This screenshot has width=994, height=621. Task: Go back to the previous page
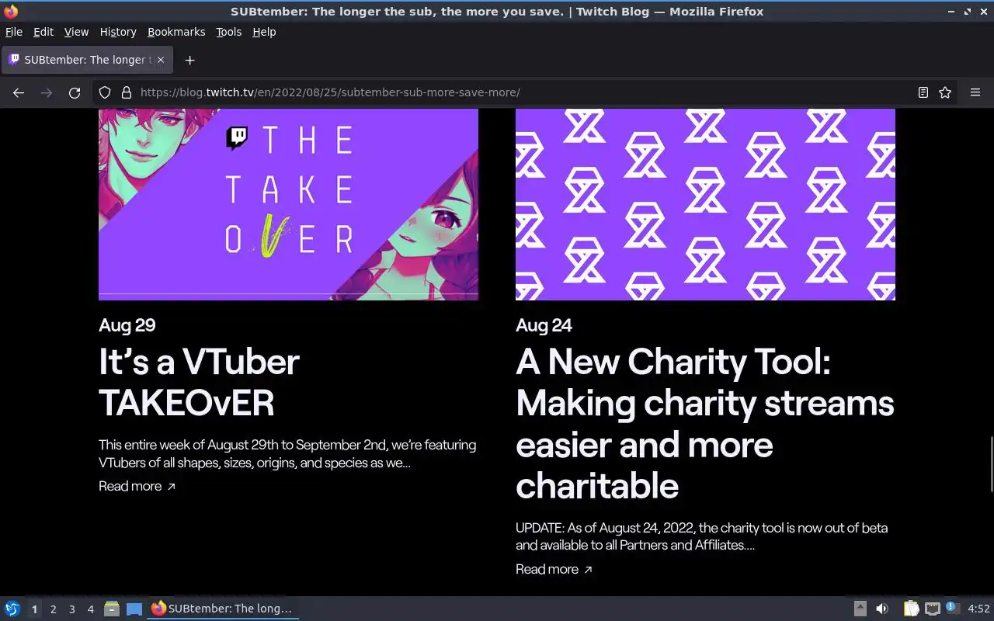pos(19,92)
